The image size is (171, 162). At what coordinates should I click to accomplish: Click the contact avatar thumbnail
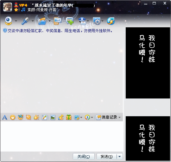tap(8, 7)
